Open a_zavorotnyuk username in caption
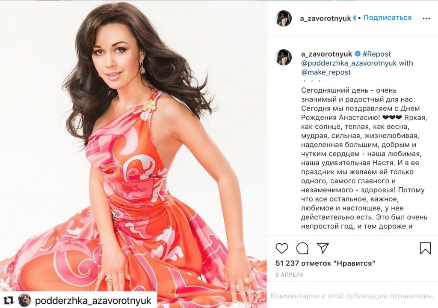Image resolution: width=438 pixels, height=308 pixels. pos(326,54)
